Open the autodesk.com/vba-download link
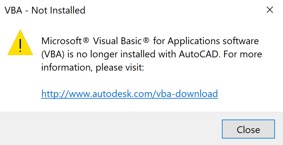The width and height of the screenshot is (283, 145). click(130, 94)
